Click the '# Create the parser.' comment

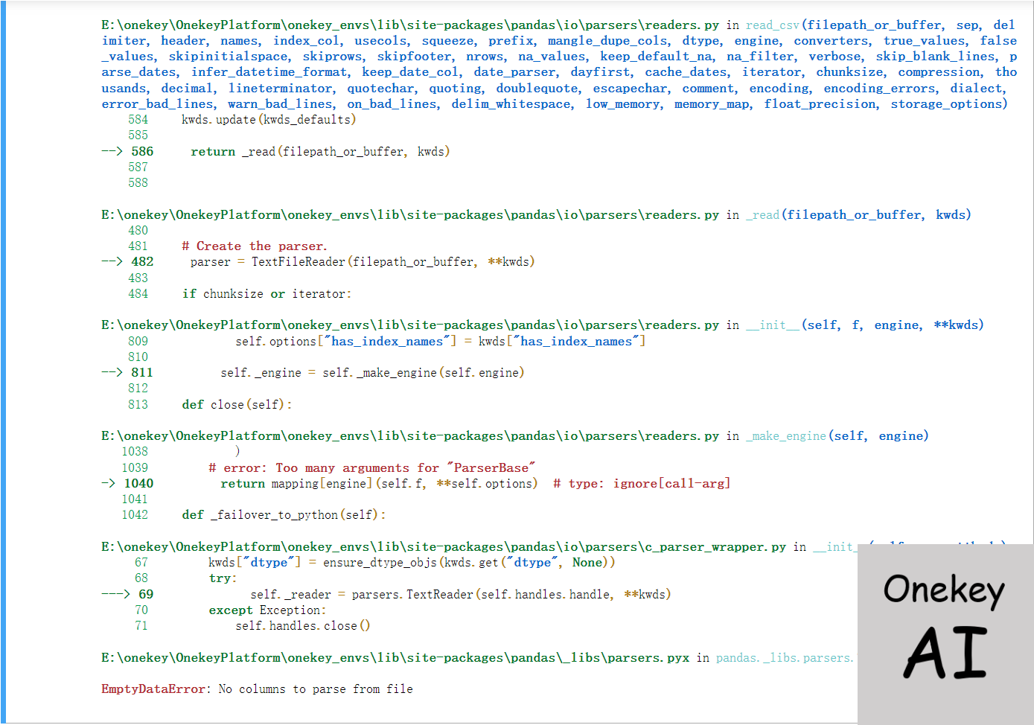pos(255,246)
